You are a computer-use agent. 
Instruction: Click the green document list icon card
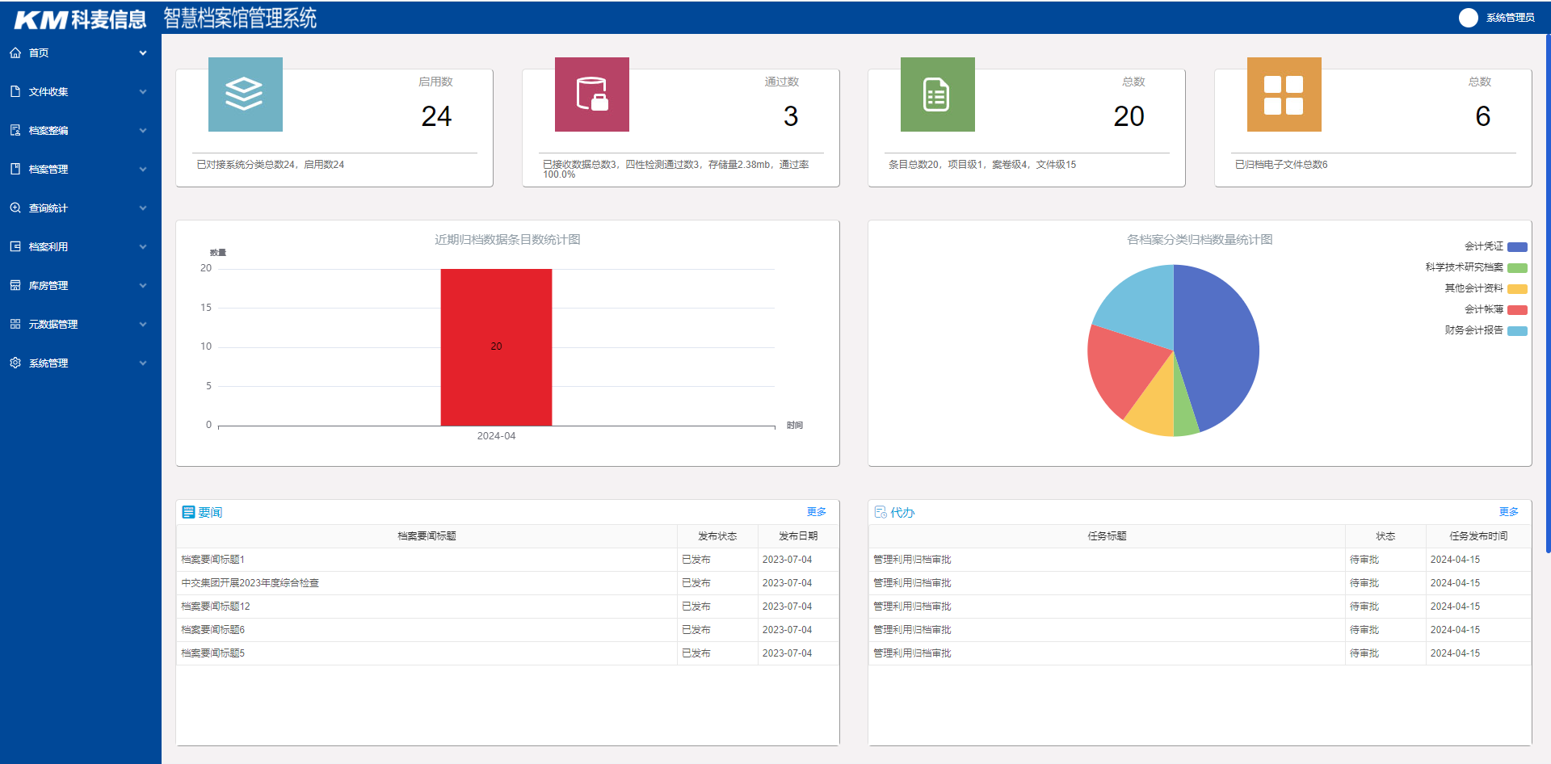(x=938, y=94)
